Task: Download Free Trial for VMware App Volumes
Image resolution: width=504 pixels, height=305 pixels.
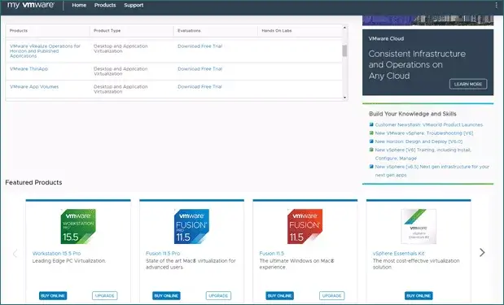Action: click(x=200, y=87)
